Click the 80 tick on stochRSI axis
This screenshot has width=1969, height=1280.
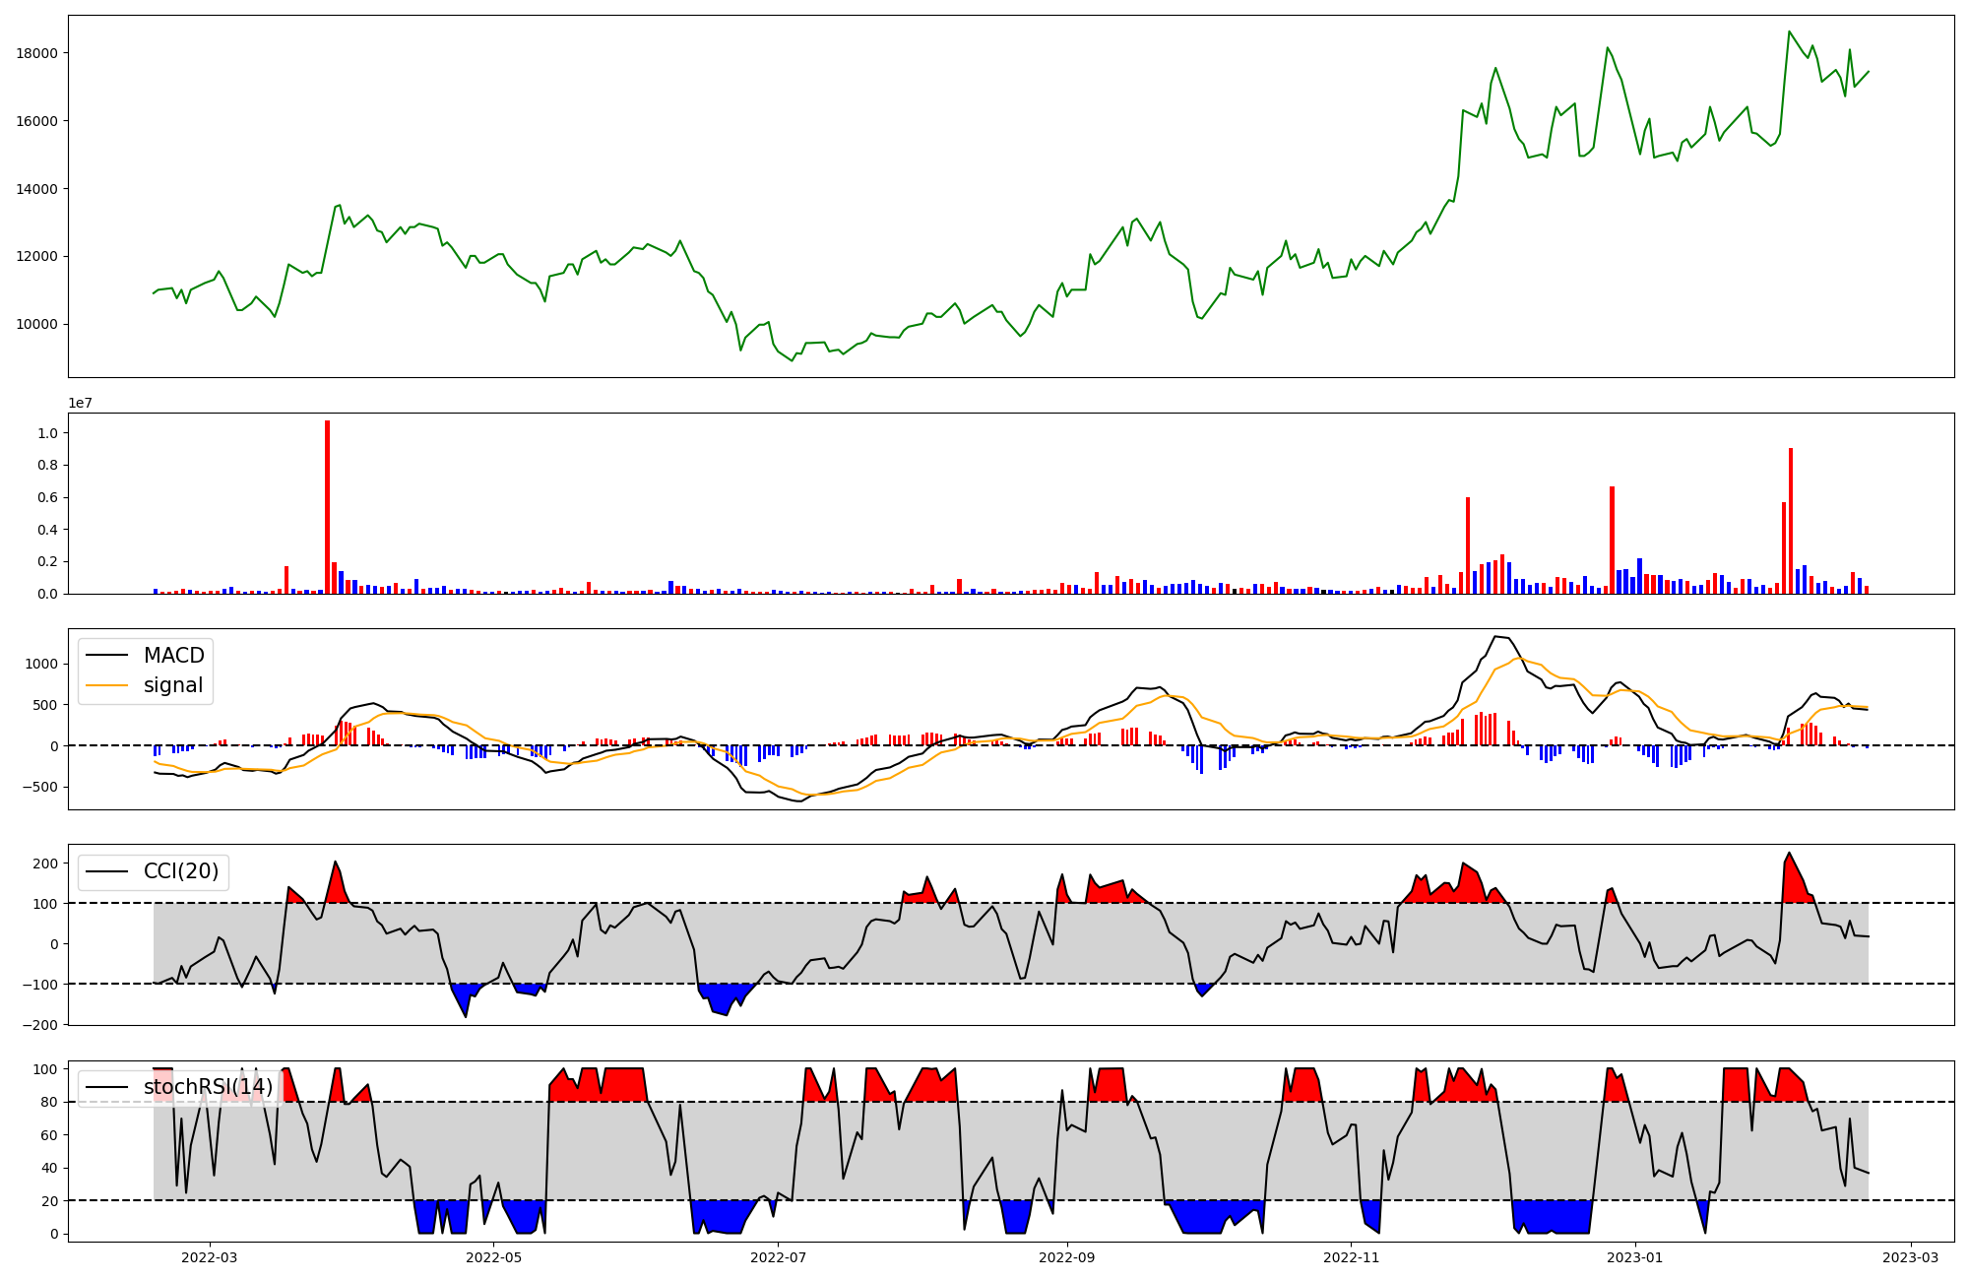tap(49, 1103)
